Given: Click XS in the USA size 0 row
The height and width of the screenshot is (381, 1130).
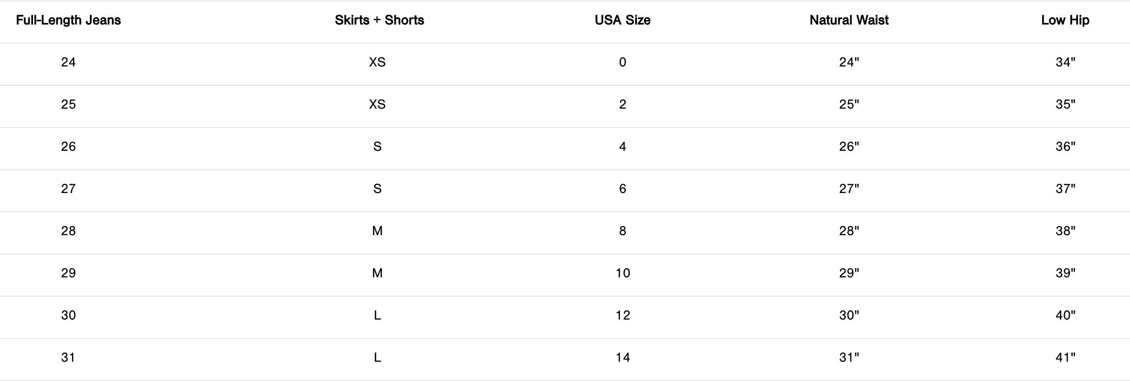Looking at the screenshot, I should tap(377, 62).
